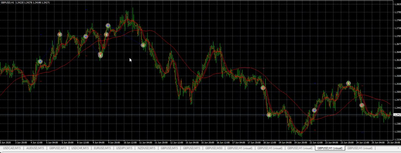Click the time axis label 4 Jun 12:00
Viewport: 401px width, 153px height.
[37, 142]
